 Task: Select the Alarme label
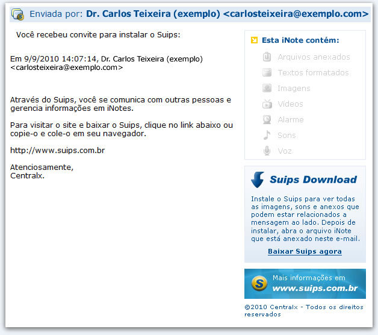click(x=291, y=119)
